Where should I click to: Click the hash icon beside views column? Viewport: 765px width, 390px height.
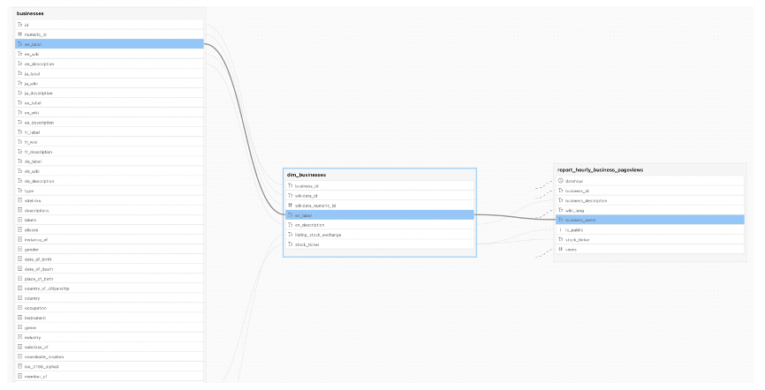point(561,249)
